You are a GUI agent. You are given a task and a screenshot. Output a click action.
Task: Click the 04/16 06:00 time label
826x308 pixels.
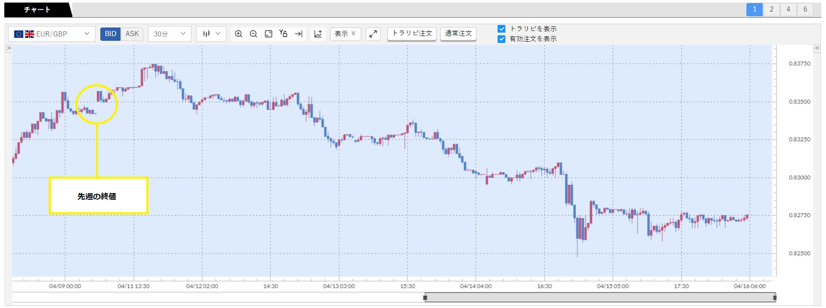pyautogui.click(x=750, y=286)
